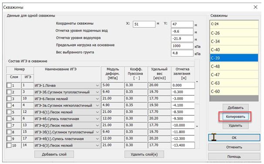Viewport: 264px width, 164px height.
Task: Click elevation cell -12.300
Action: click(x=183, y=139)
